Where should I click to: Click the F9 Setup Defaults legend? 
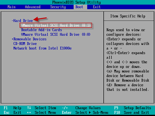click(133, 108)
